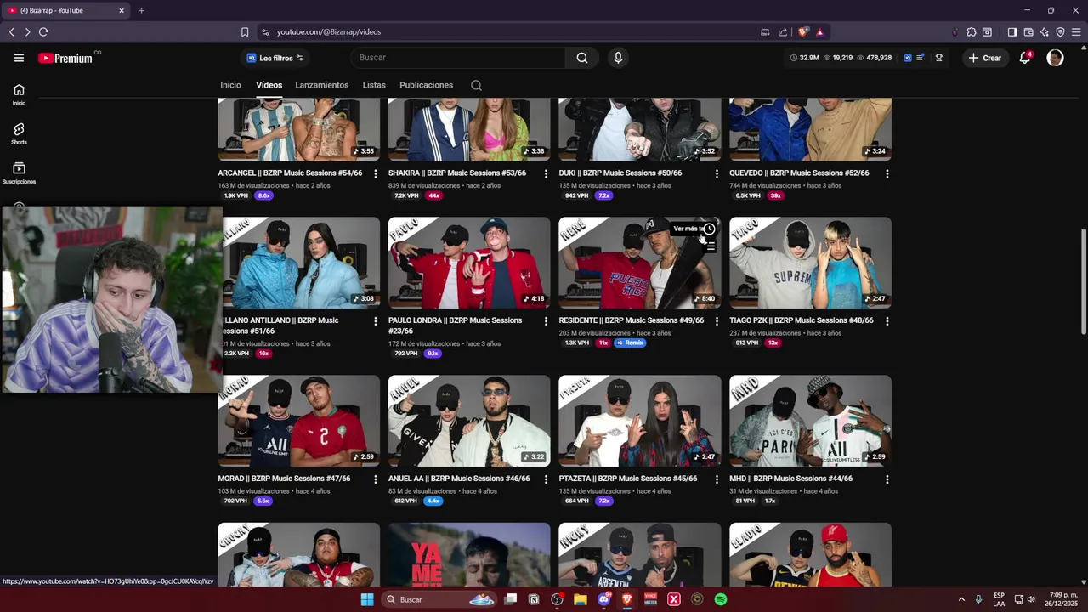Open options menu for ARCANGEL video

point(375,173)
